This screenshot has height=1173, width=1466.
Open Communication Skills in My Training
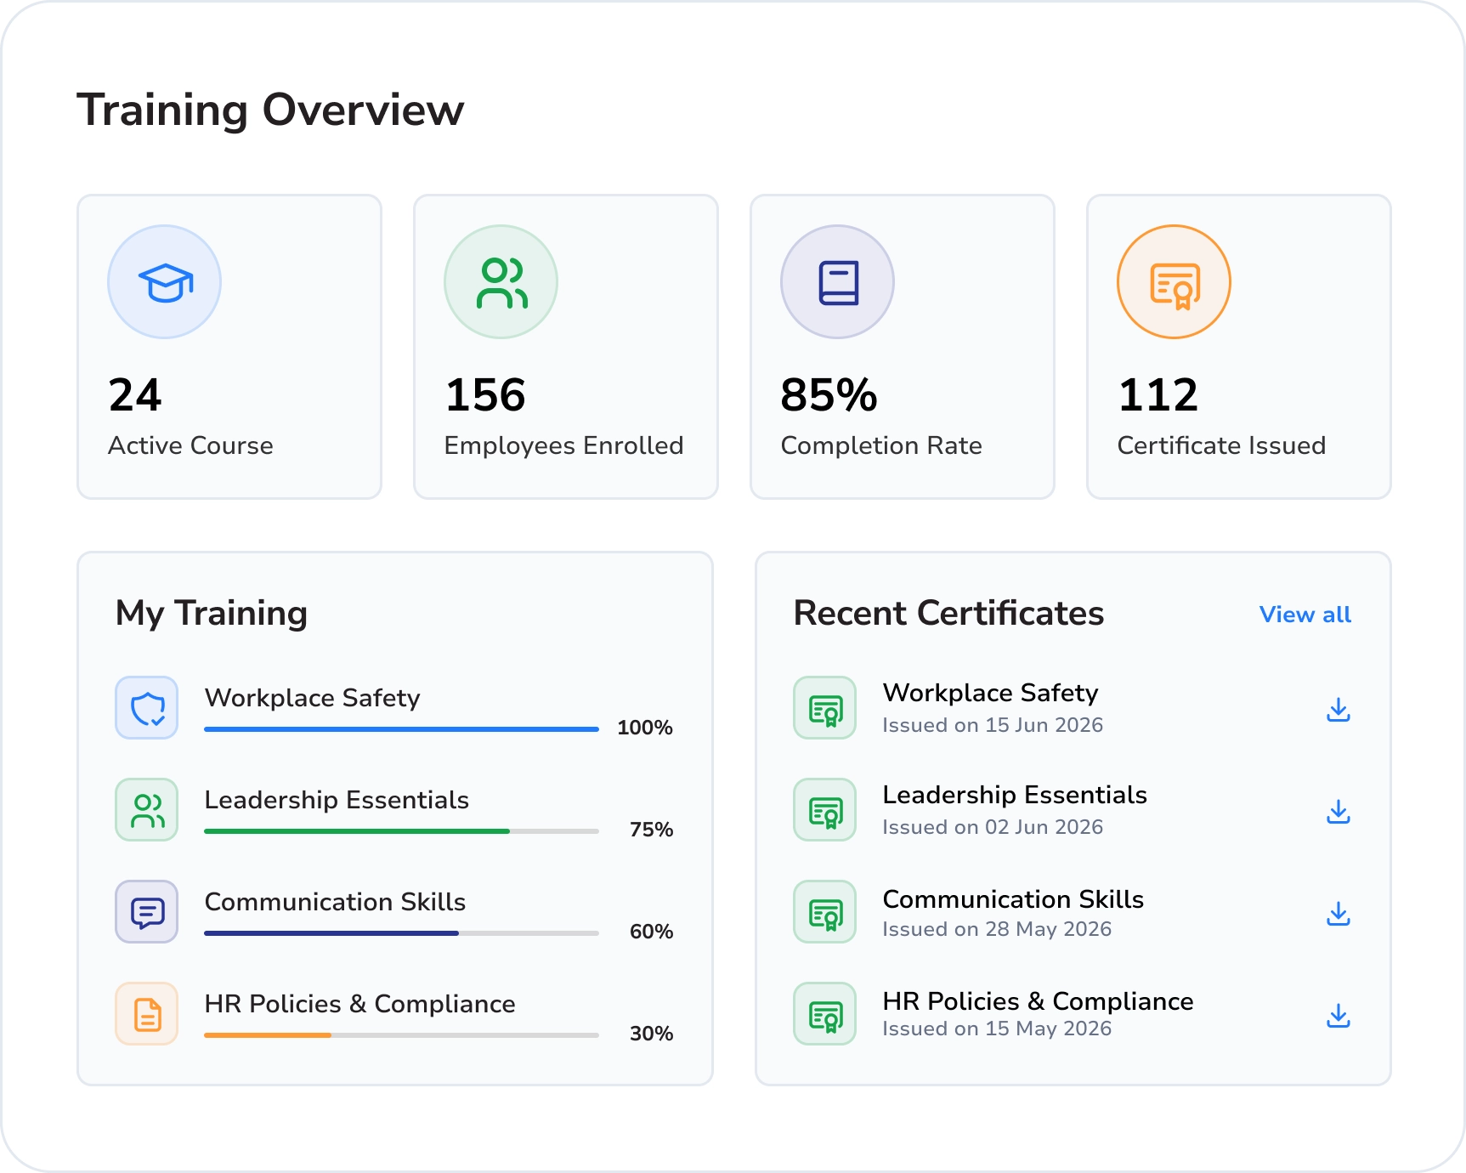[336, 902]
